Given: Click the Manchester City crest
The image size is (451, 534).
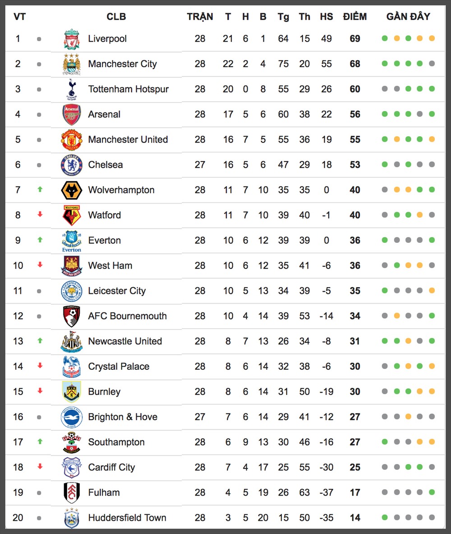Looking at the screenshot, I should click(71, 64).
